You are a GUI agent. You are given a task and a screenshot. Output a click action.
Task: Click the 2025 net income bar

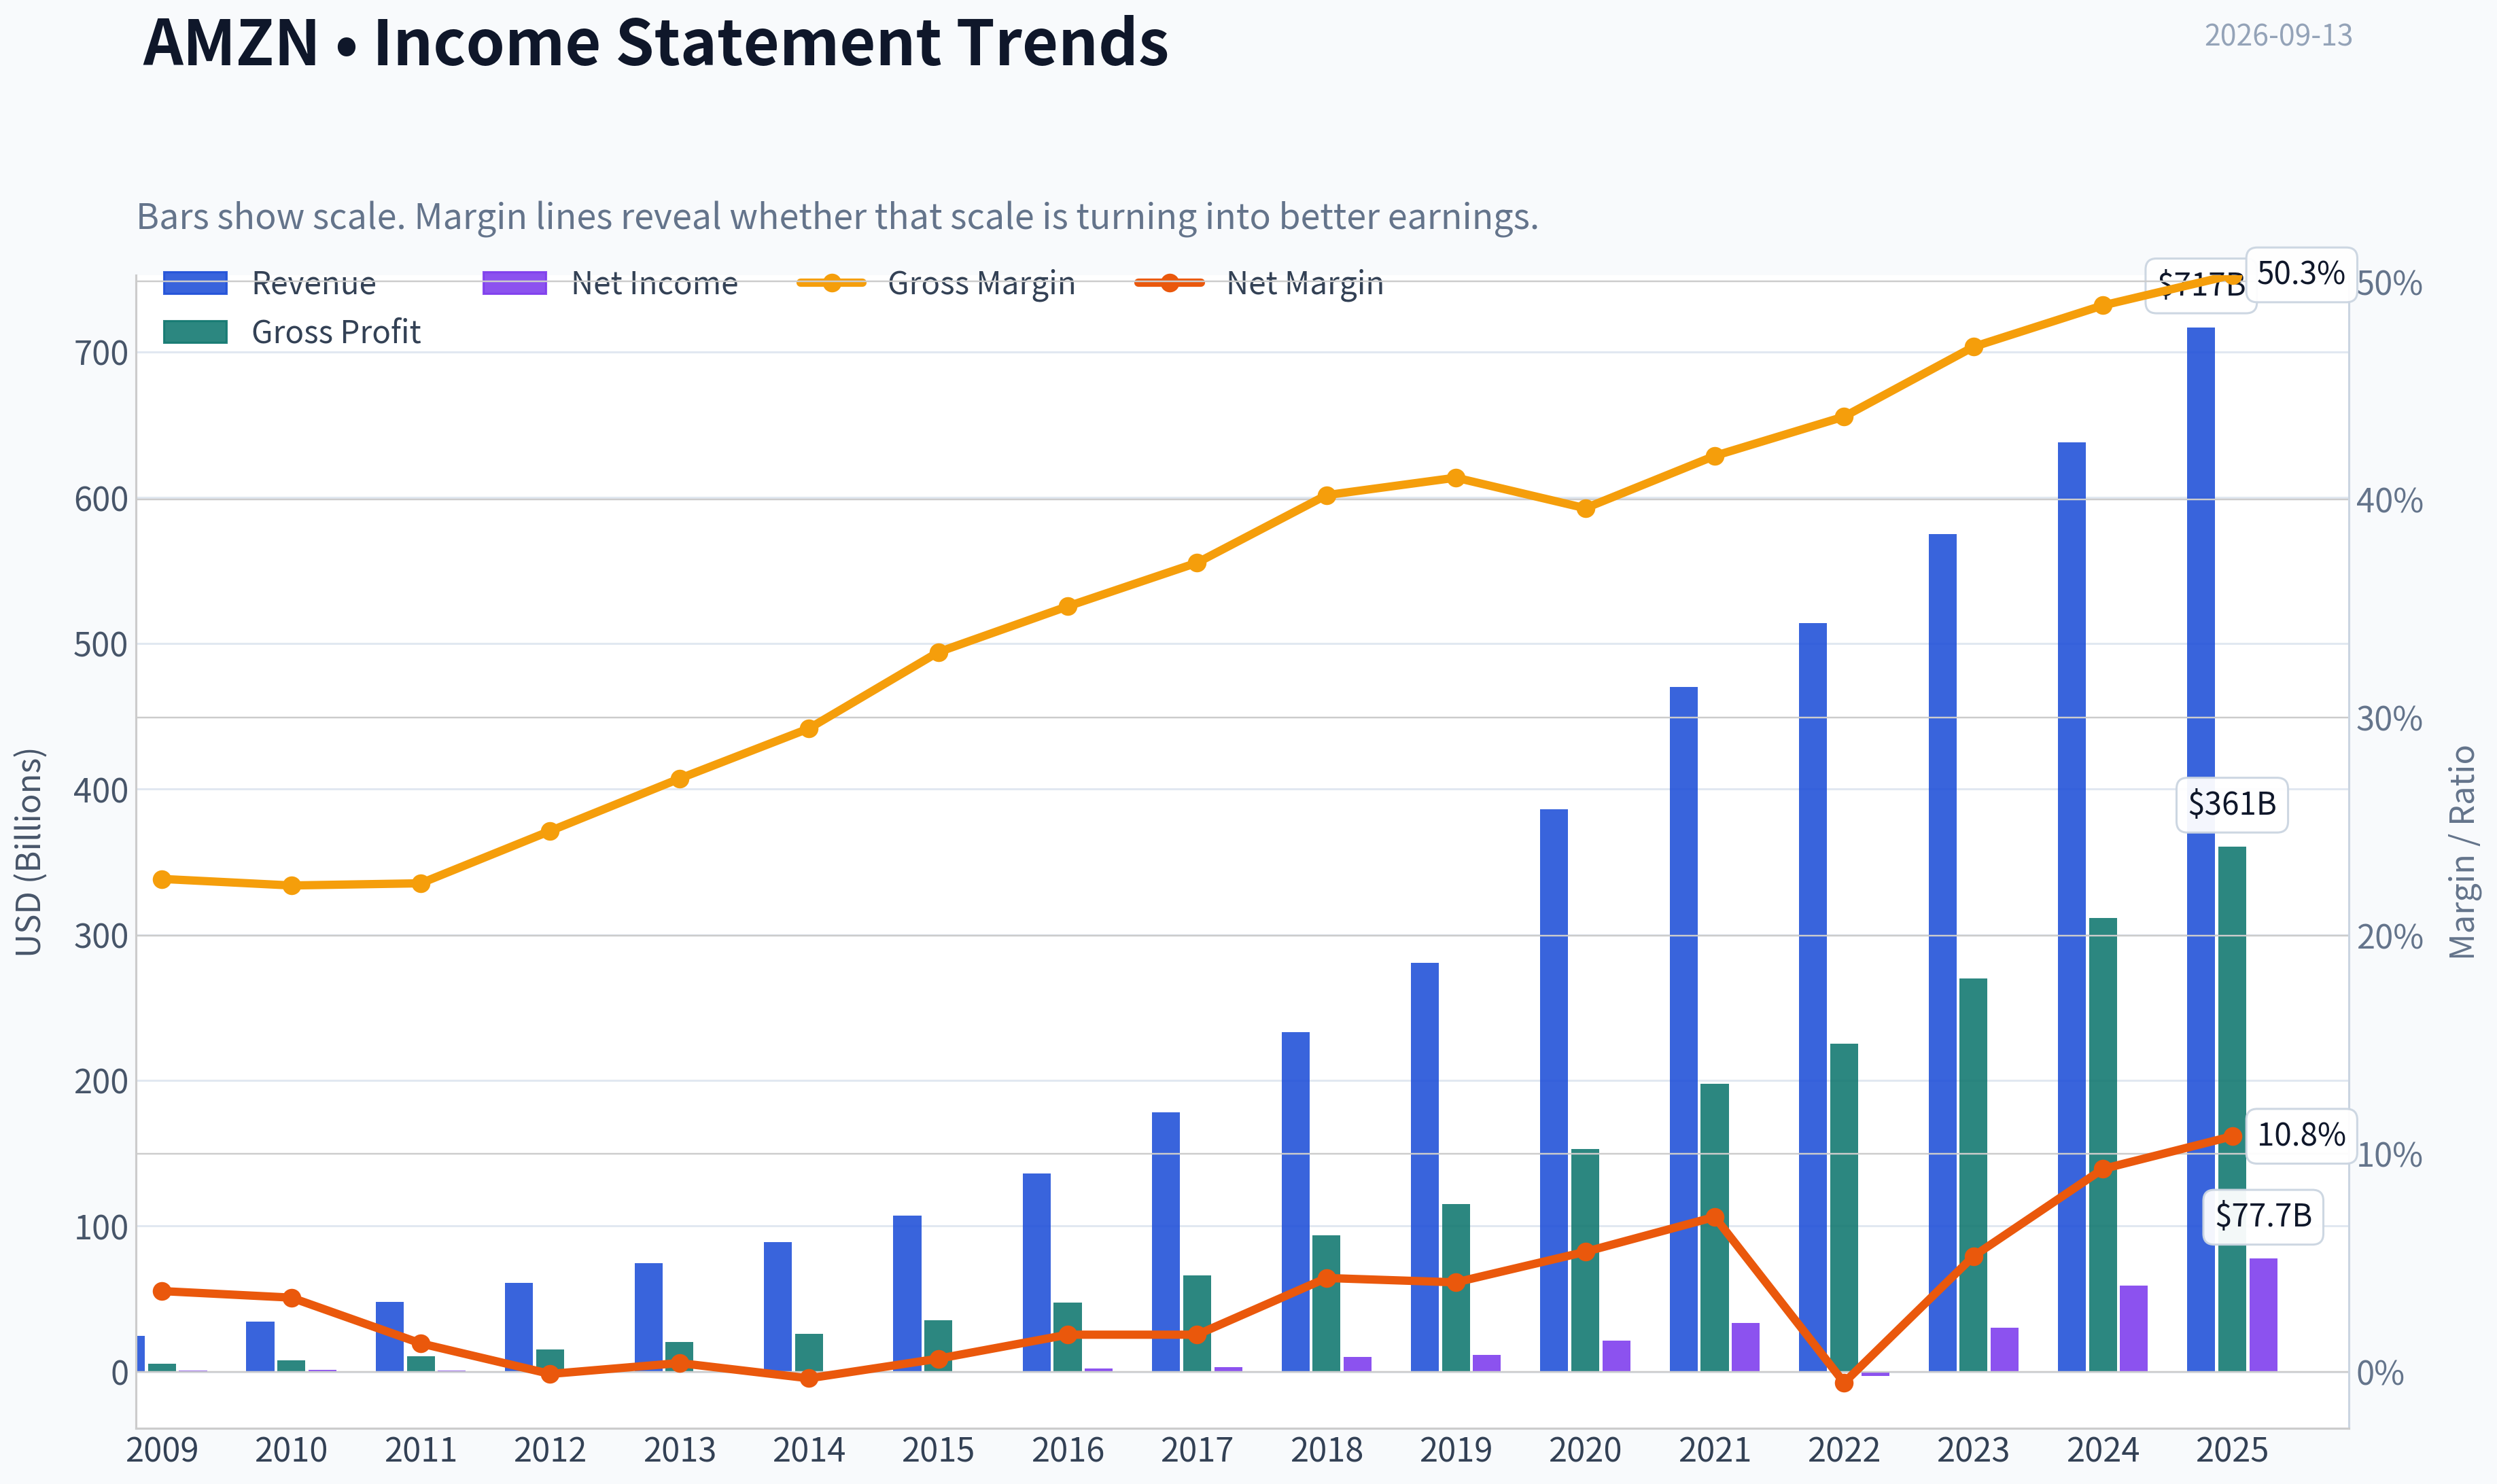pos(2263,1314)
